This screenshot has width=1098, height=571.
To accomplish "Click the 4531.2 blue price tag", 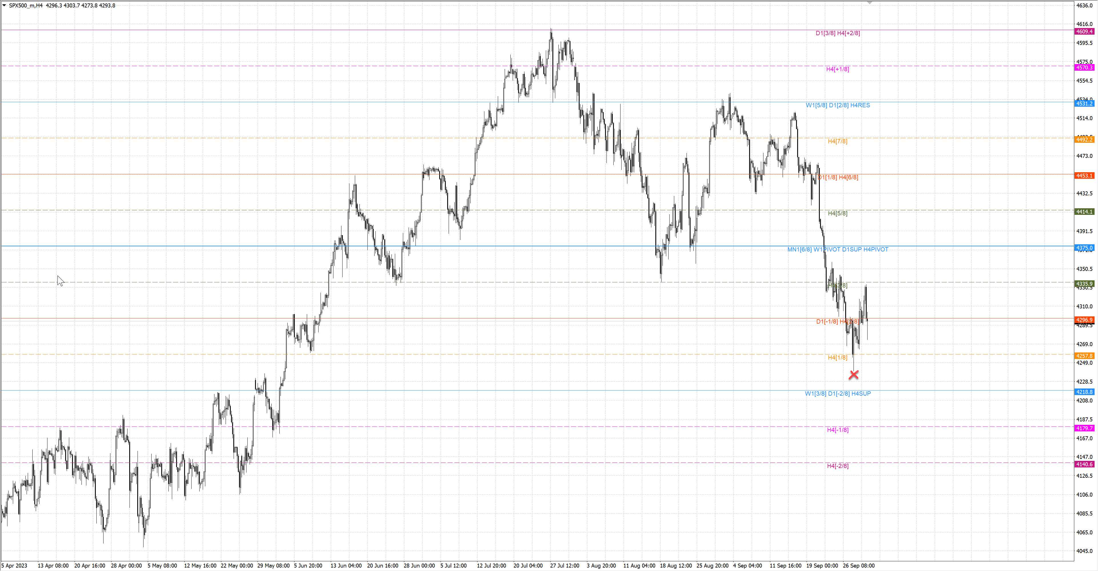I will click(x=1084, y=104).
